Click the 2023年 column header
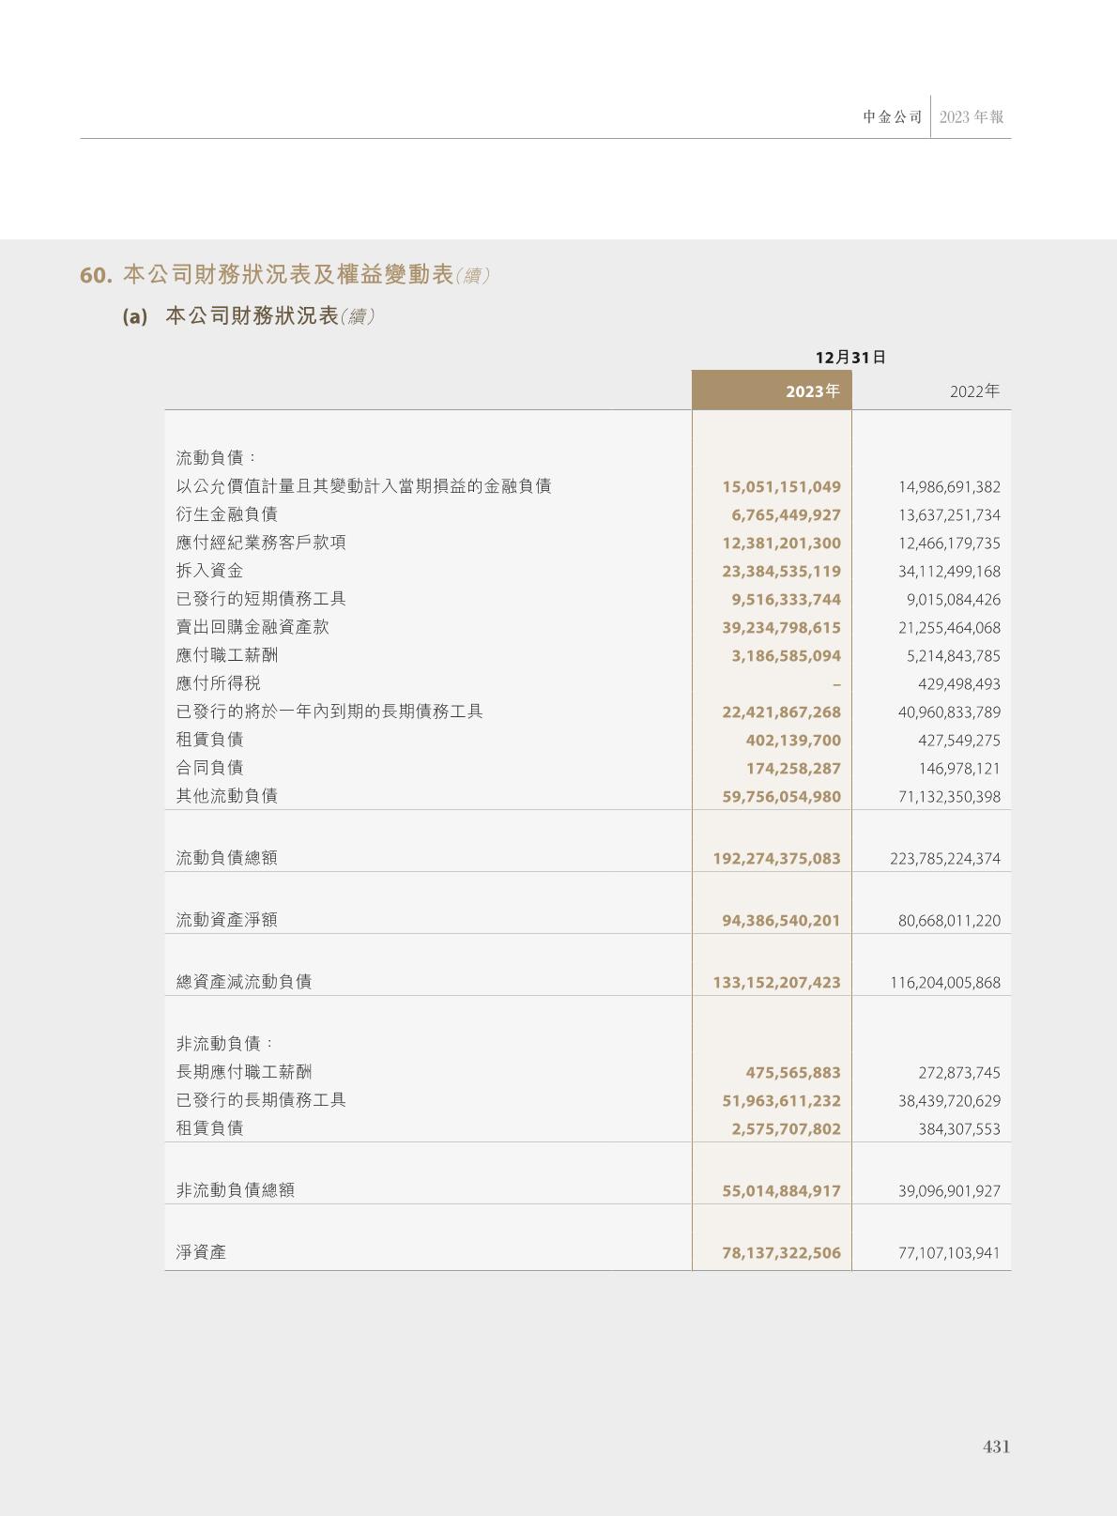The height and width of the screenshot is (1516, 1117). click(812, 391)
